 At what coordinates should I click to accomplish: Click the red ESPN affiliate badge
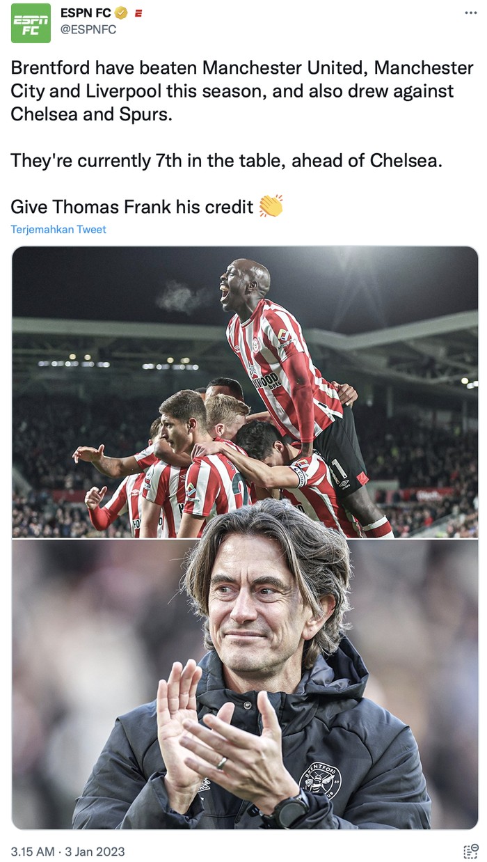click(138, 13)
